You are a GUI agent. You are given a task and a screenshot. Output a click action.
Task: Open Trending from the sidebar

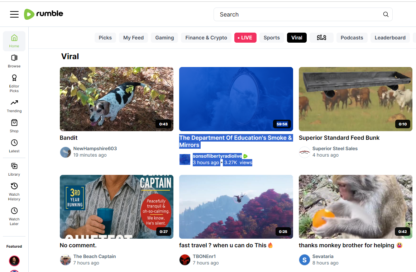click(14, 106)
